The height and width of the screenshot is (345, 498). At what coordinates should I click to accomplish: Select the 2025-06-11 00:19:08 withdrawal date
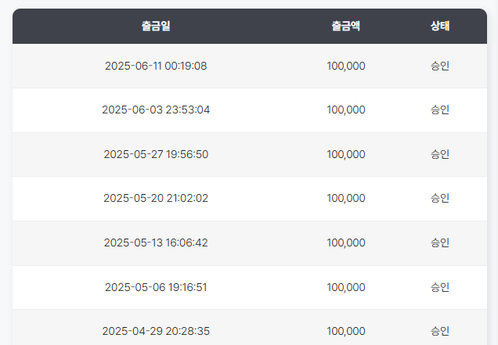click(x=156, y=66)
